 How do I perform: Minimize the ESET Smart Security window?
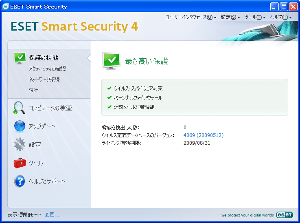(x=274, y=7)
